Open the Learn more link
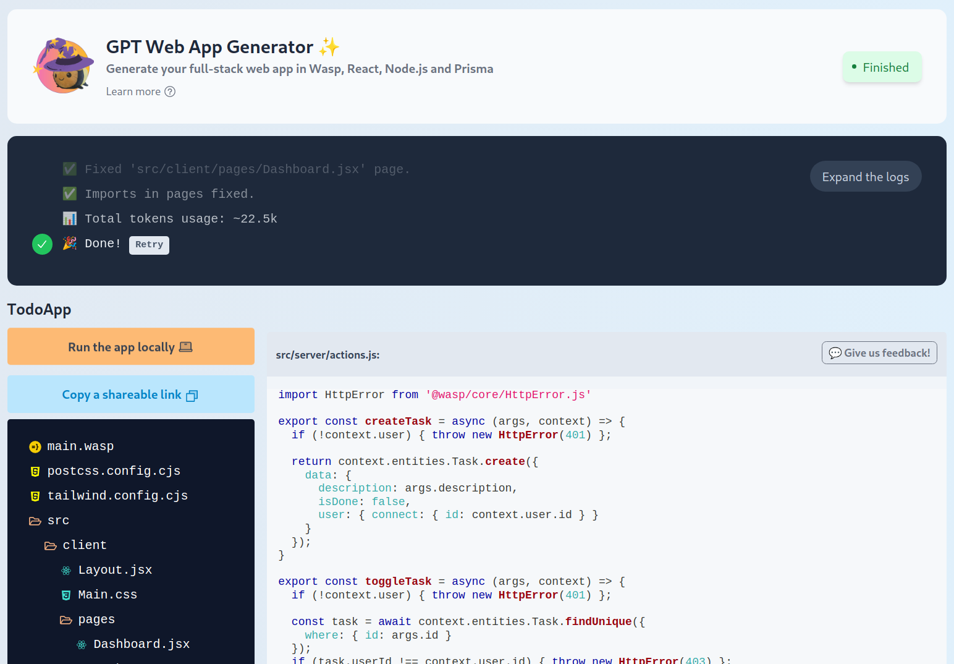This screenshot has height=664, width=954. coord(133,92)
